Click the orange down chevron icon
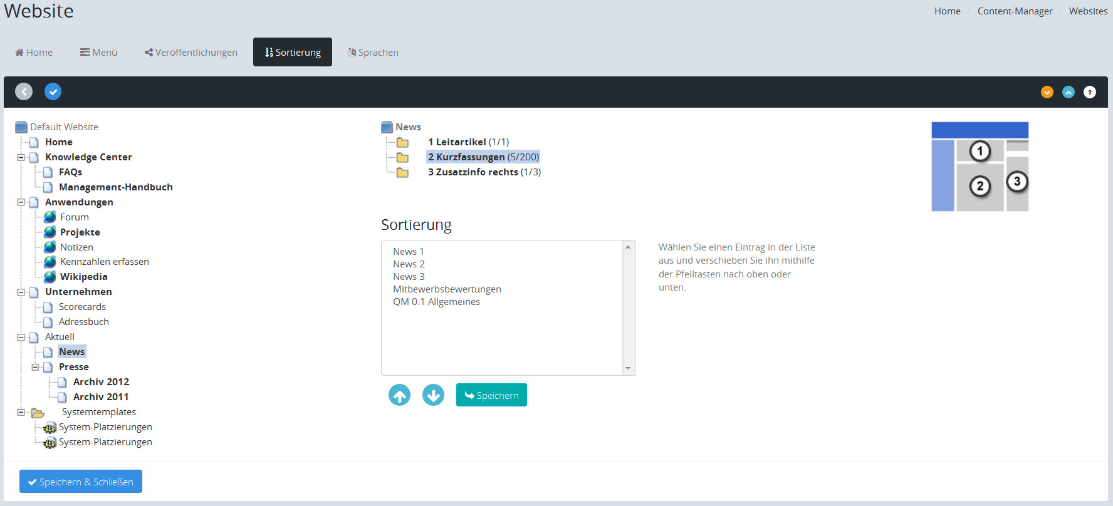Viewport: 1113px width, 506px height. tap(1047, 92)
